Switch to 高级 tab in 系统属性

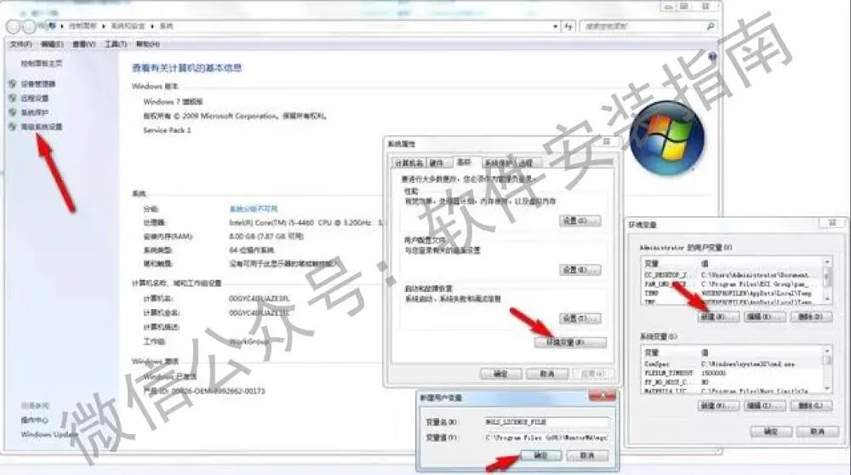click(x=464, y=162)
